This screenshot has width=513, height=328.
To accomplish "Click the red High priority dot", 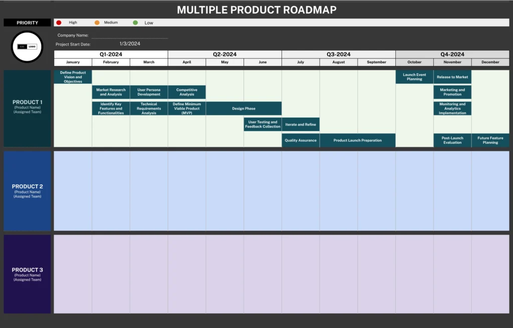I will tap(59, 23).
